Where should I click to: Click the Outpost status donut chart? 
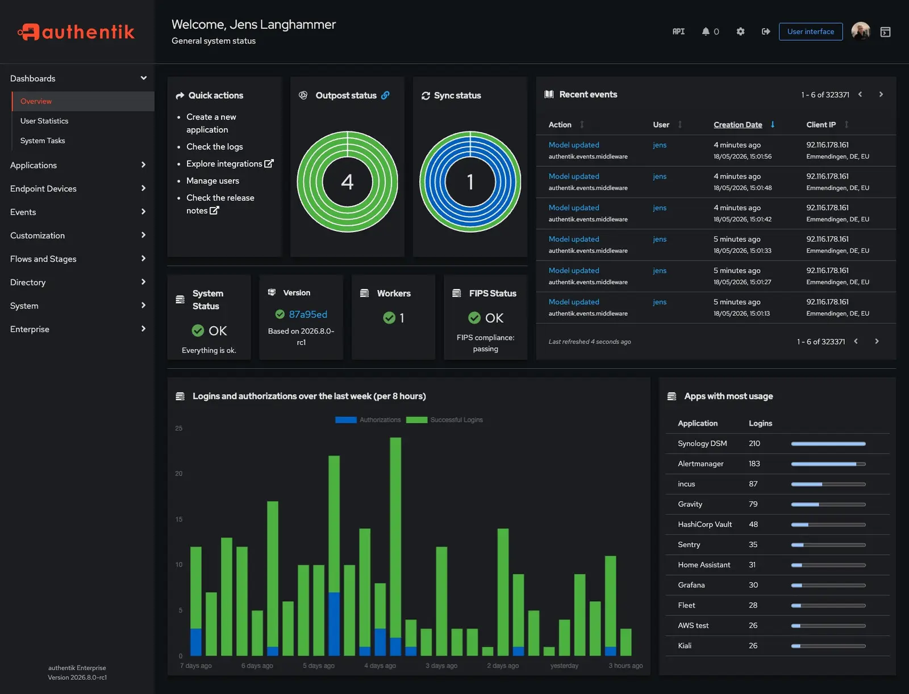tap(347, 182)
